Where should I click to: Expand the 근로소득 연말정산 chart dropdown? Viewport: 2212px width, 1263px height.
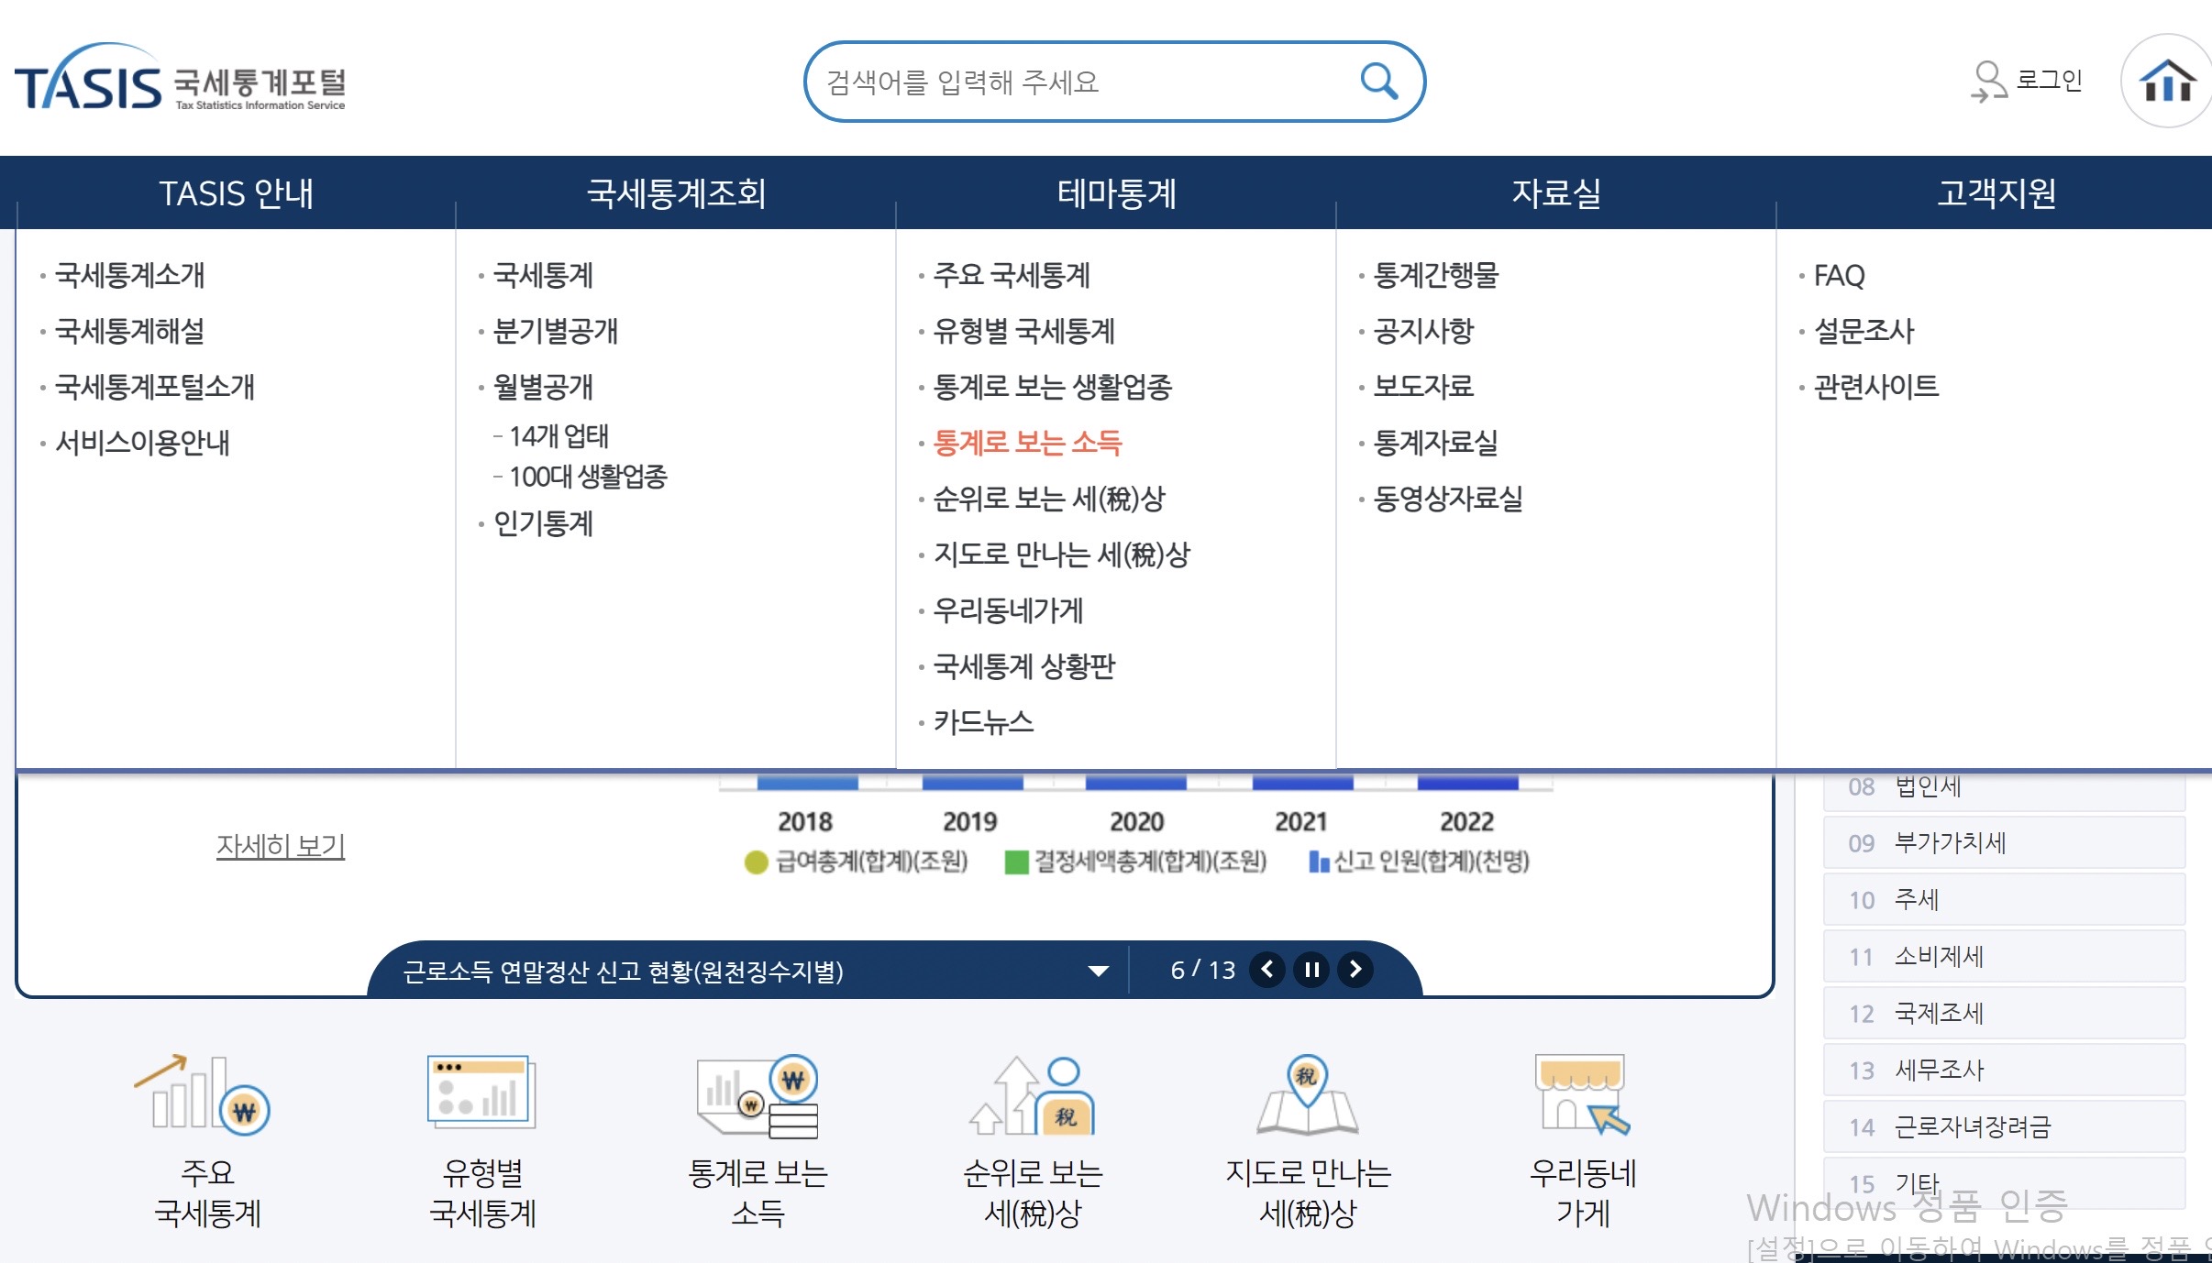(x=1098, y=971)
